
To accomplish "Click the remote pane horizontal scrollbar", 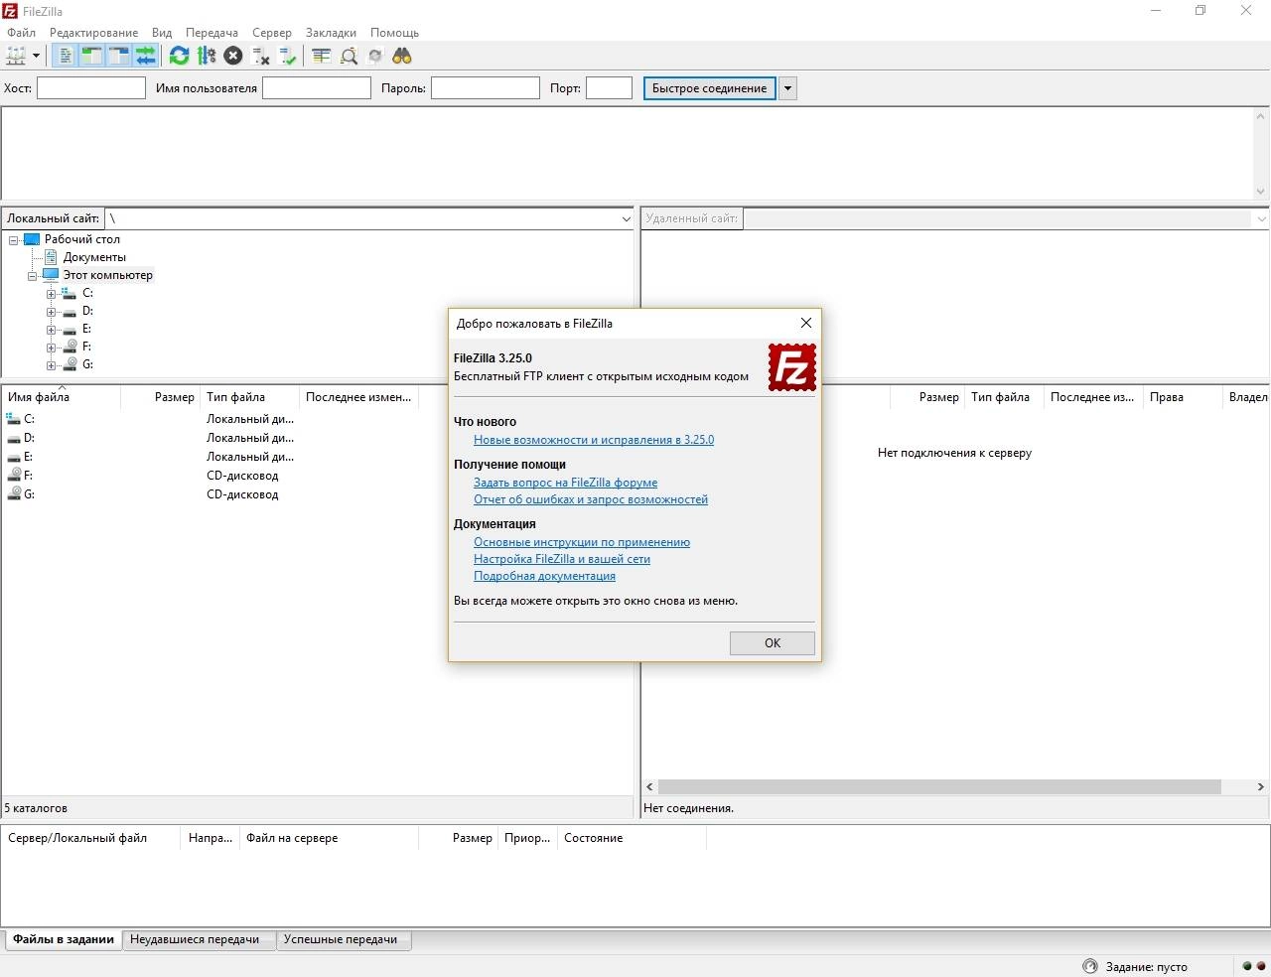I will pyautogui.click(x=938, y=786).
